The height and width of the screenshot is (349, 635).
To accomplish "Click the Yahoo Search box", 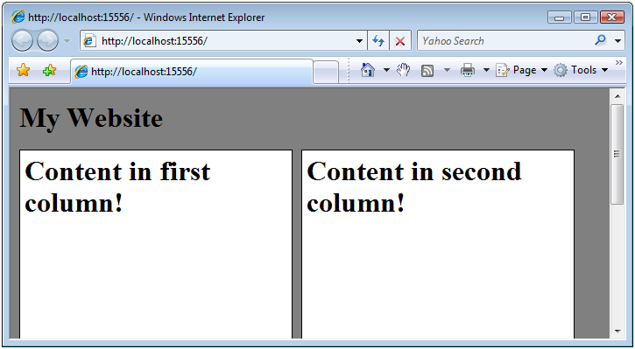I will [504, 41].
